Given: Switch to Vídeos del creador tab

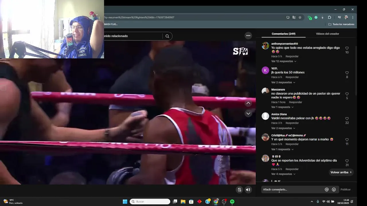Looking at the screenshot, I should click(x=327, y=34).
